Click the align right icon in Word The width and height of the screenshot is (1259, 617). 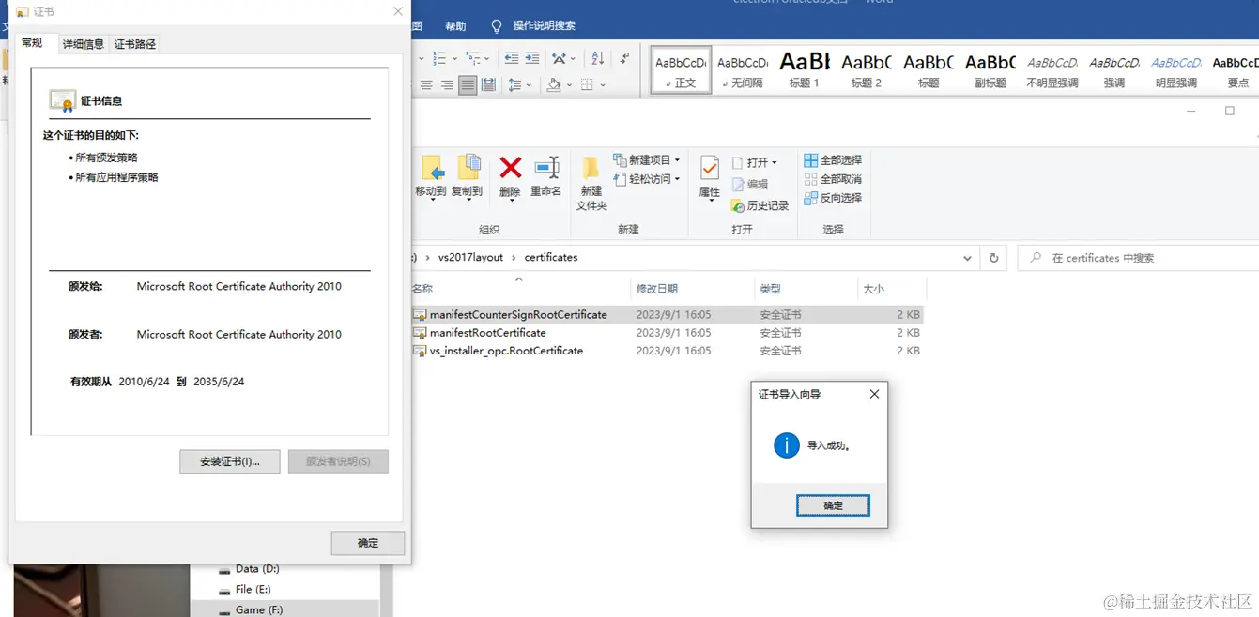coord(447,85)
